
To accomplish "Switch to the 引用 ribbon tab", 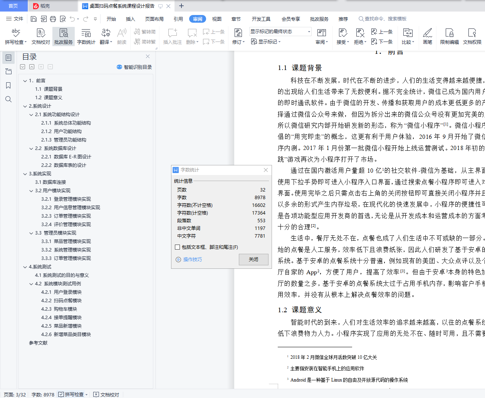I will pos(178,19).
